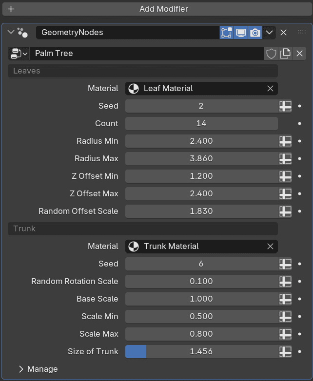Click the Z Offset Min value field
Screen dimensions: 313x381
[201, 176]
